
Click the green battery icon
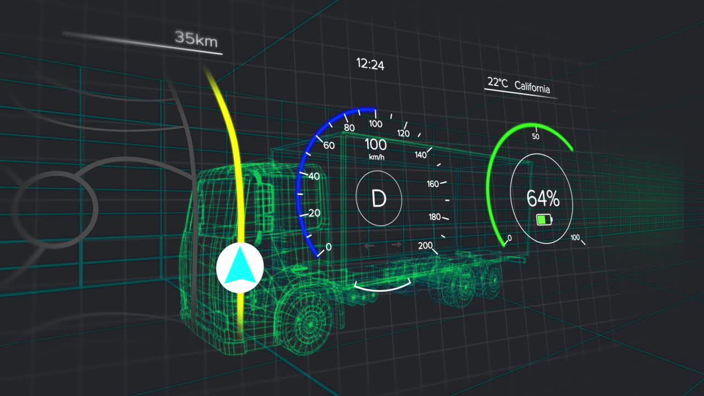544,221
